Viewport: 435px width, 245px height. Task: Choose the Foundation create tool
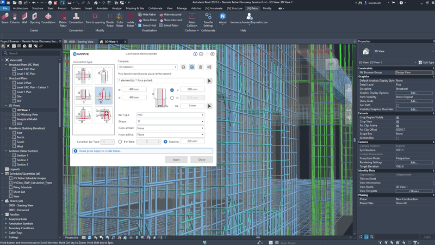48,19
